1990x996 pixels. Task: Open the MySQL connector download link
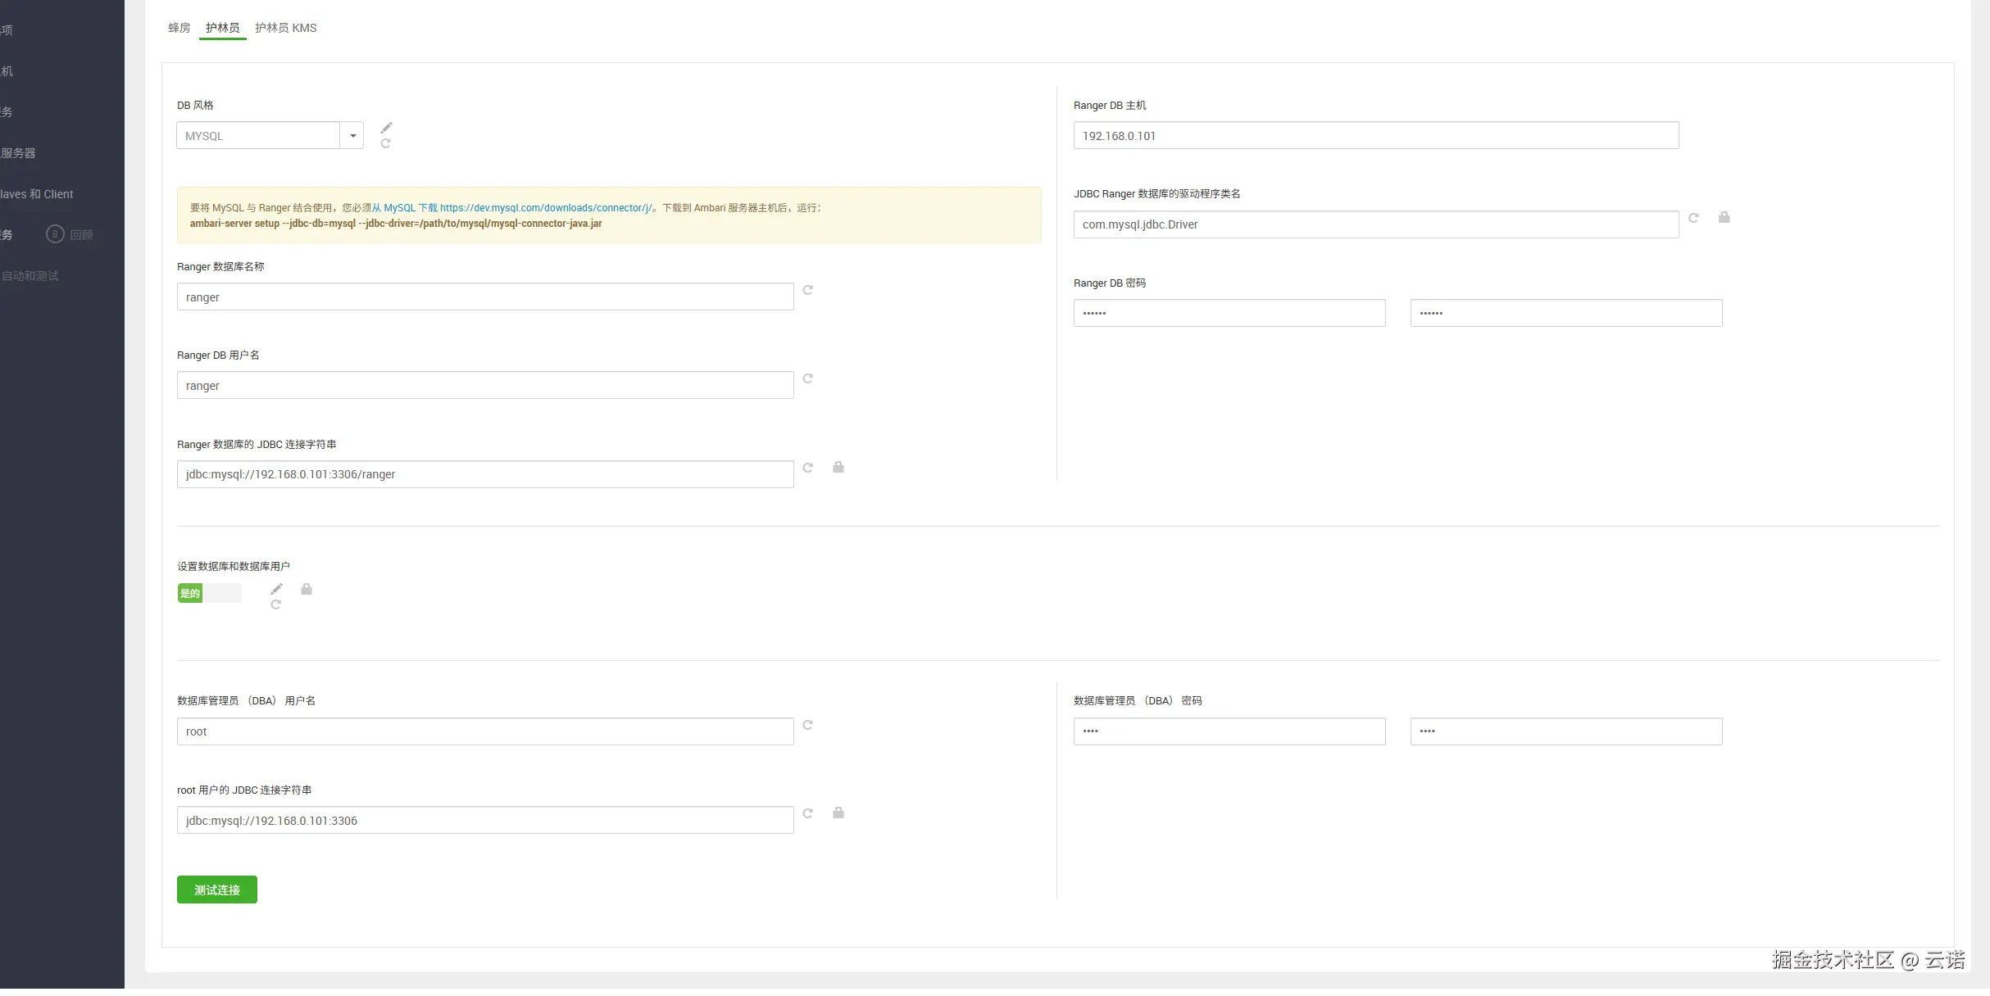[x=545, y=208]
